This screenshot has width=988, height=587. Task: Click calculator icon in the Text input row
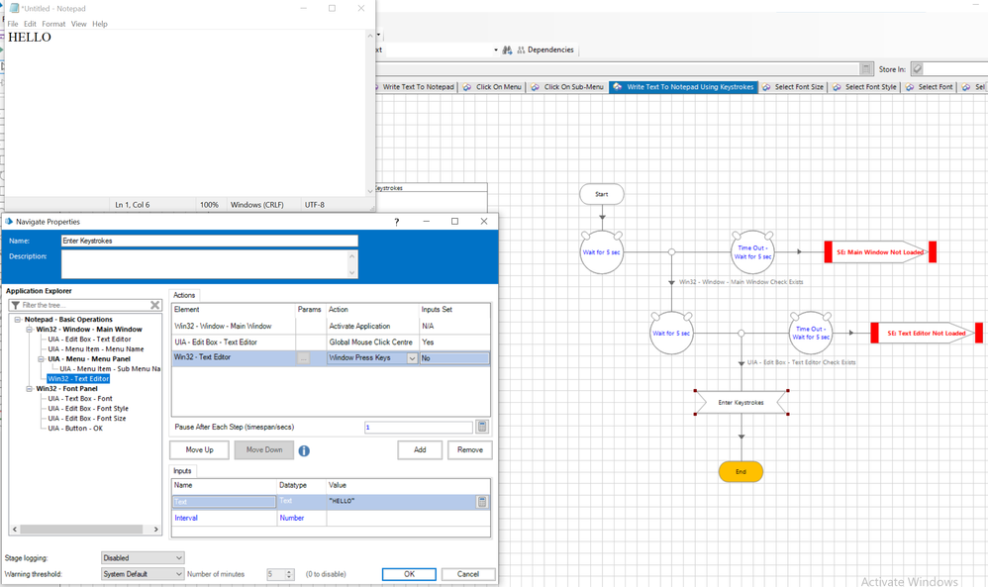click(482, 502)
